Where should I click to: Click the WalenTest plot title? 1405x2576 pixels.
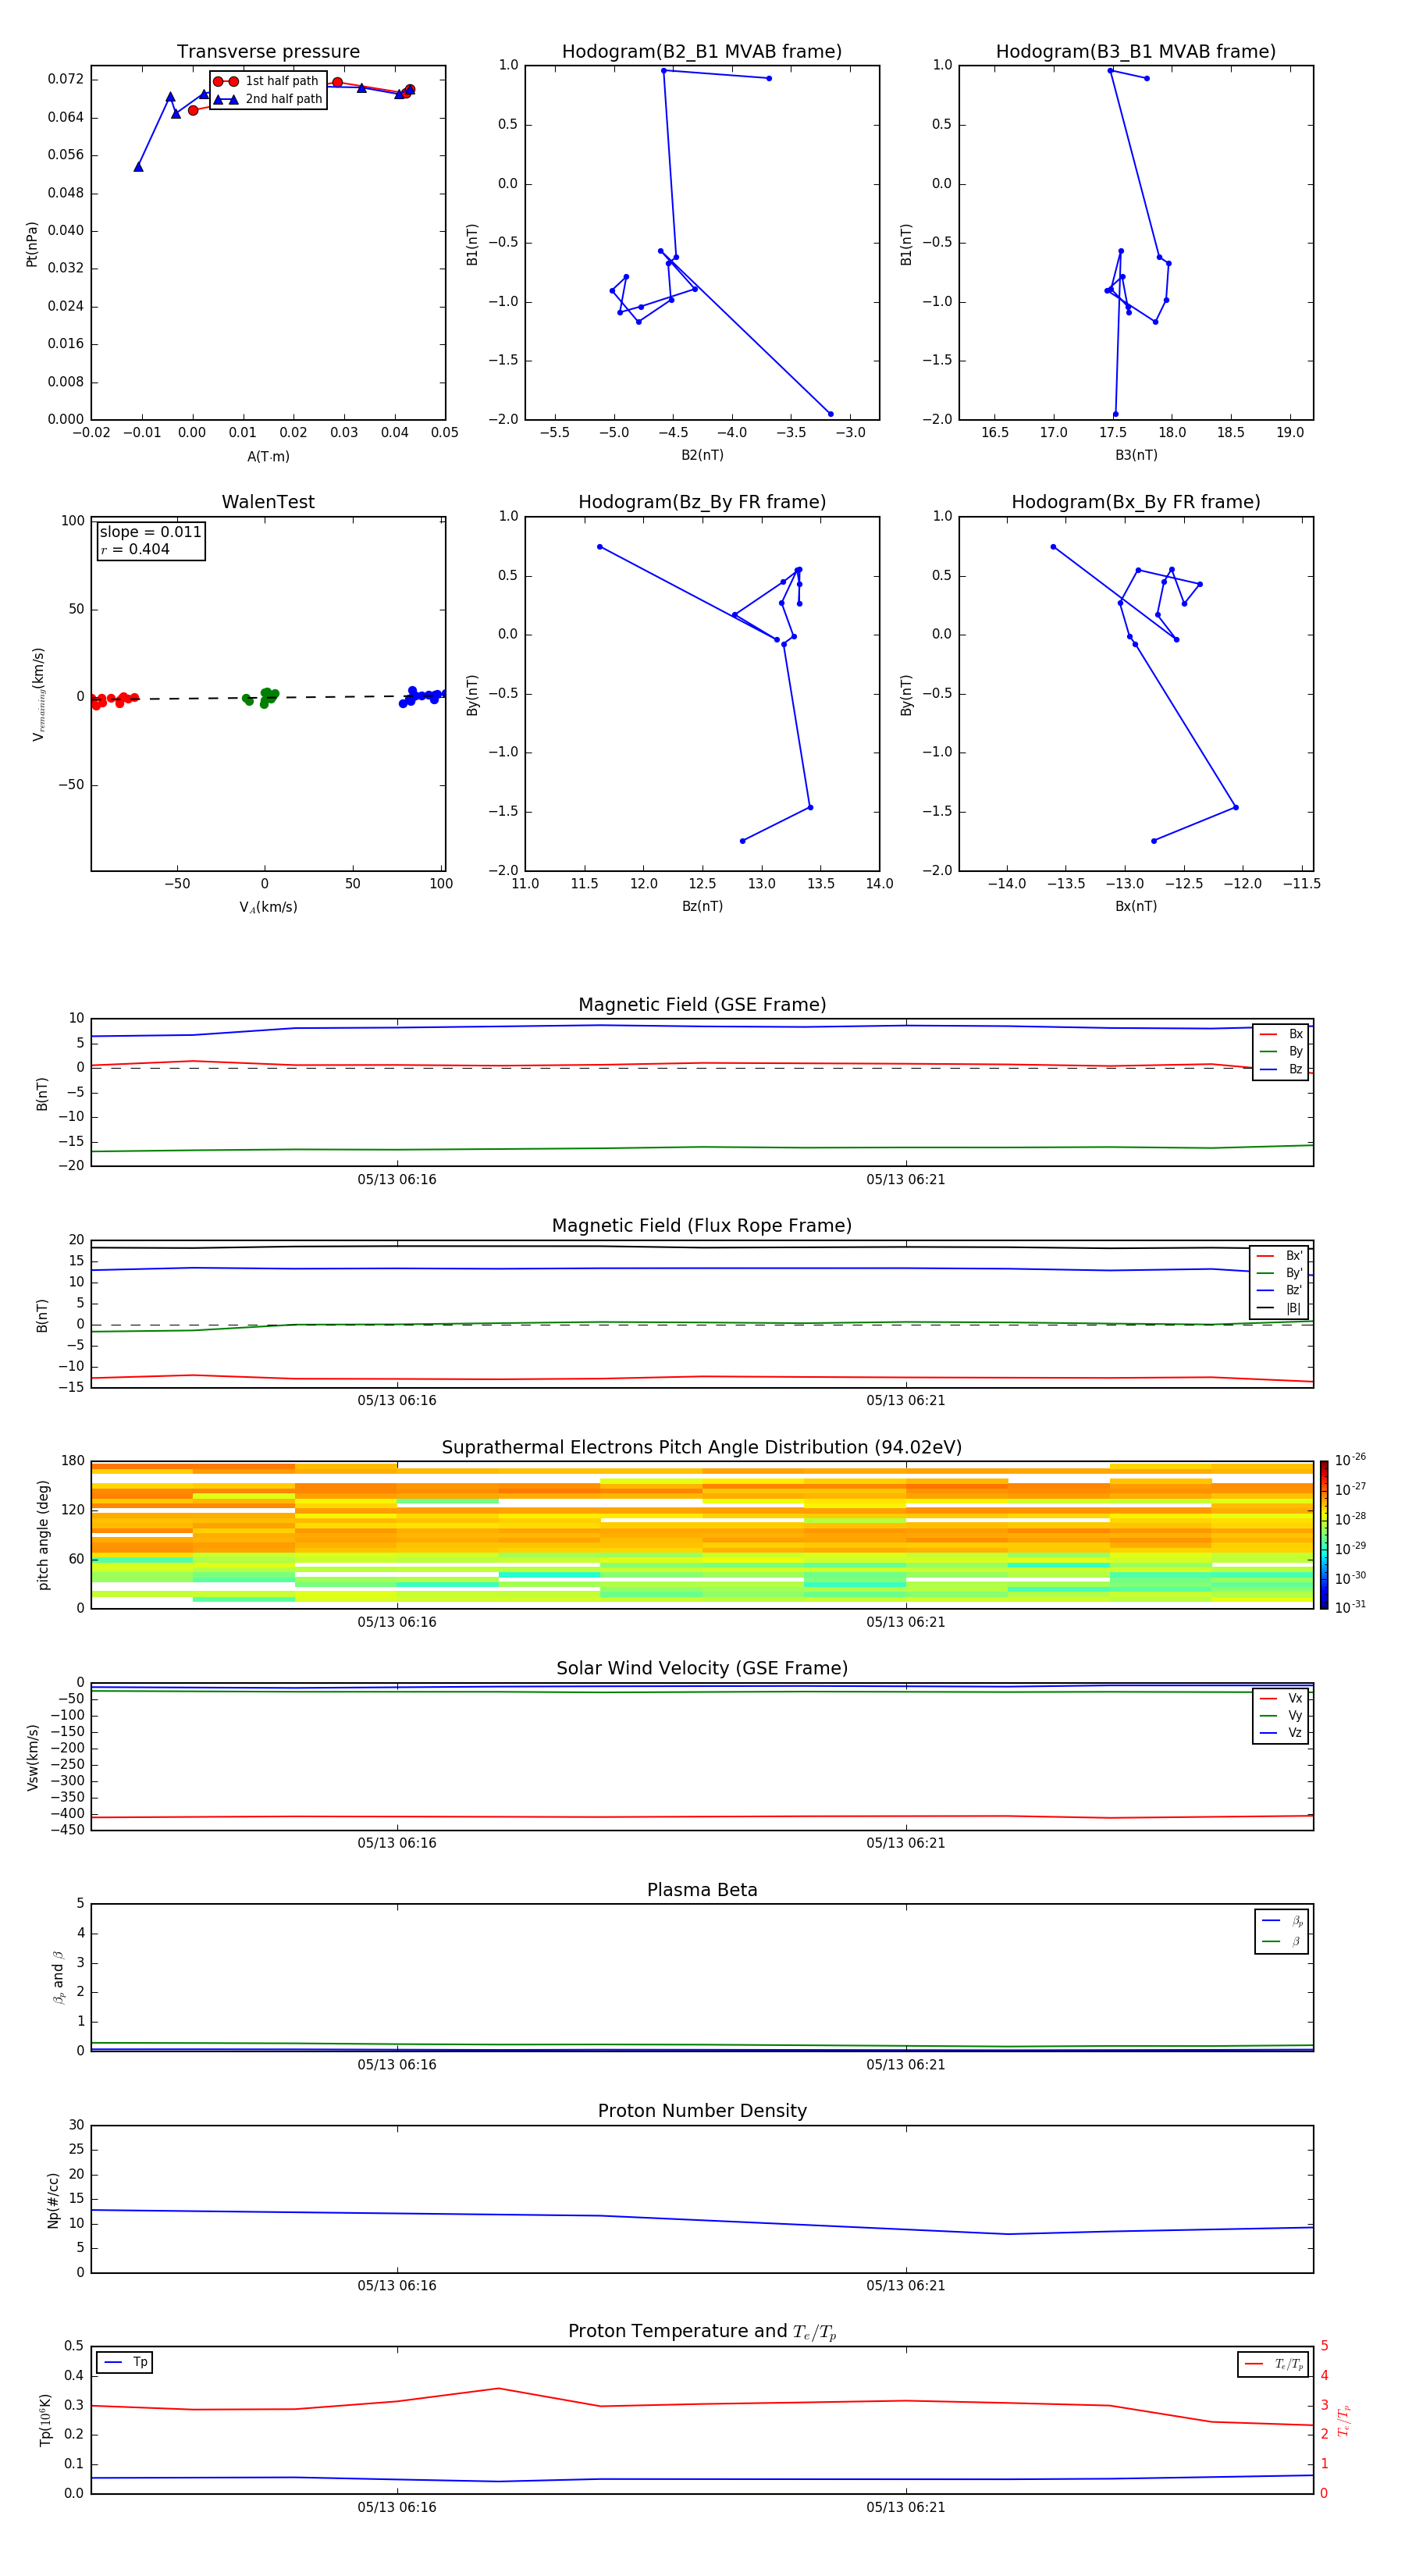[268, 502]
